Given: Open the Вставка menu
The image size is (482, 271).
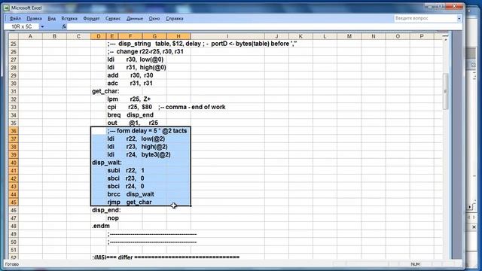Looking at the screenshot, I should (69, 18).
